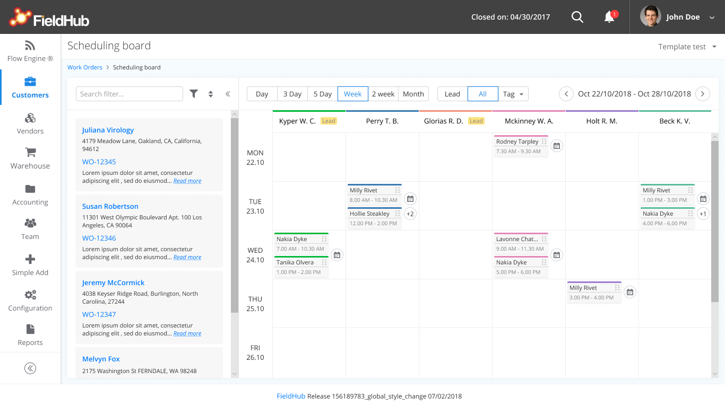Viewport: 725px width, 407px height.
Task: Open the Template test dropdown
Action: 686,46
